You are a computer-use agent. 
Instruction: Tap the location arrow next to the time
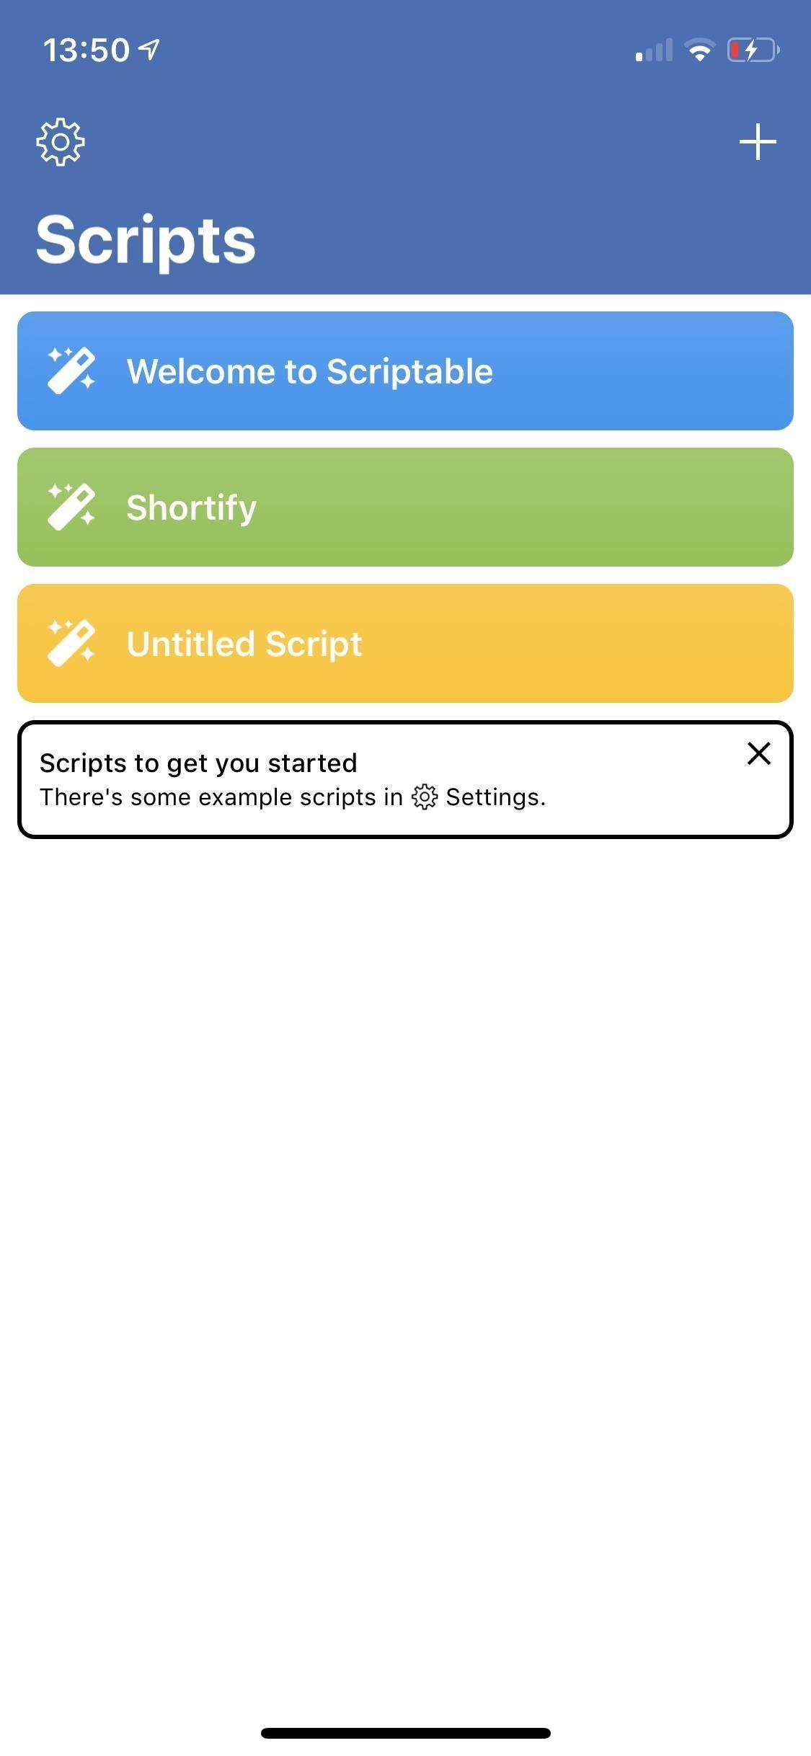pyautogui.click(x=149, y=50)
